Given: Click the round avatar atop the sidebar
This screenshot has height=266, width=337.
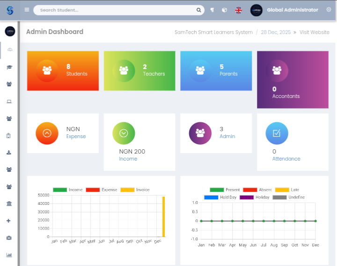Looking at the screenshot, I should click(x=10, y=31).
